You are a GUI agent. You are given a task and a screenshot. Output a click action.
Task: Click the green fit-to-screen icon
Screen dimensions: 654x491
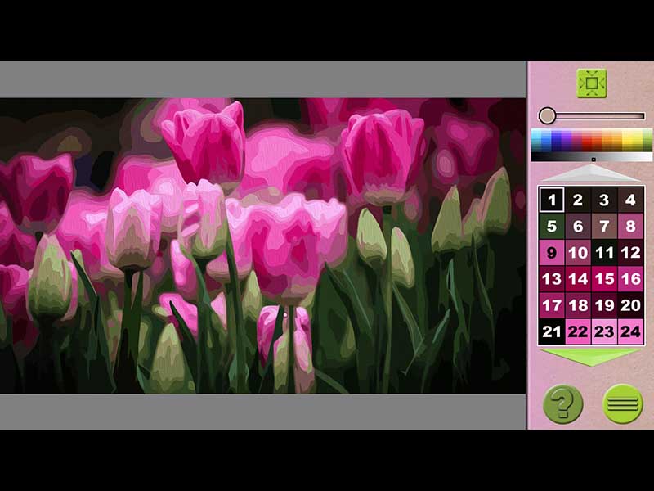coord(591,83)
